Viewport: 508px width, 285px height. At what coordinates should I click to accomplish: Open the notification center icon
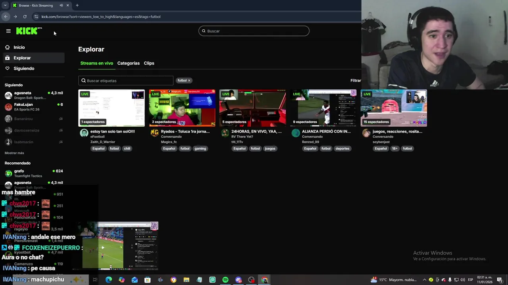point(500,280)
